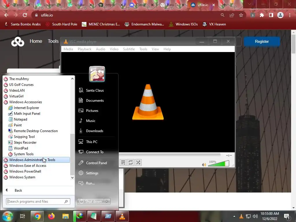Click Register on Ufile.io
Viewport: 296px width, 222px height.
tap(262, 42)
